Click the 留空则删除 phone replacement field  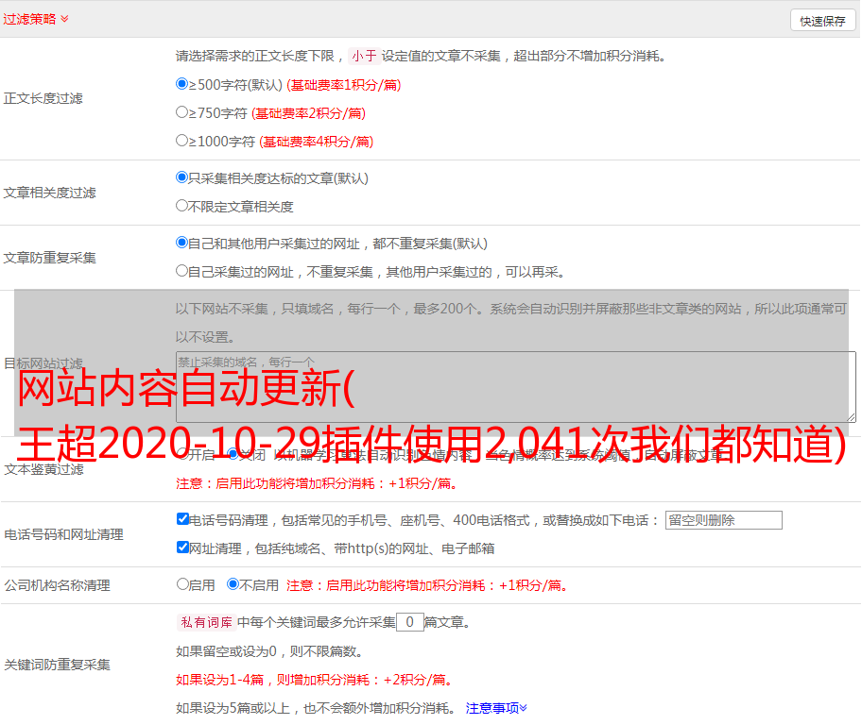point(723,520)
